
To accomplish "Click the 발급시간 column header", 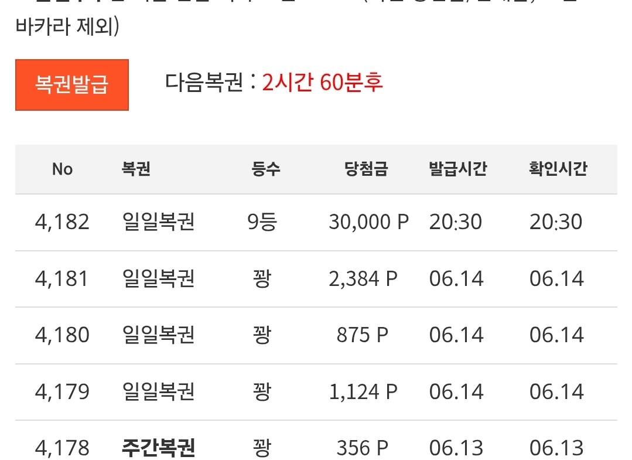I will coord(458,169).
